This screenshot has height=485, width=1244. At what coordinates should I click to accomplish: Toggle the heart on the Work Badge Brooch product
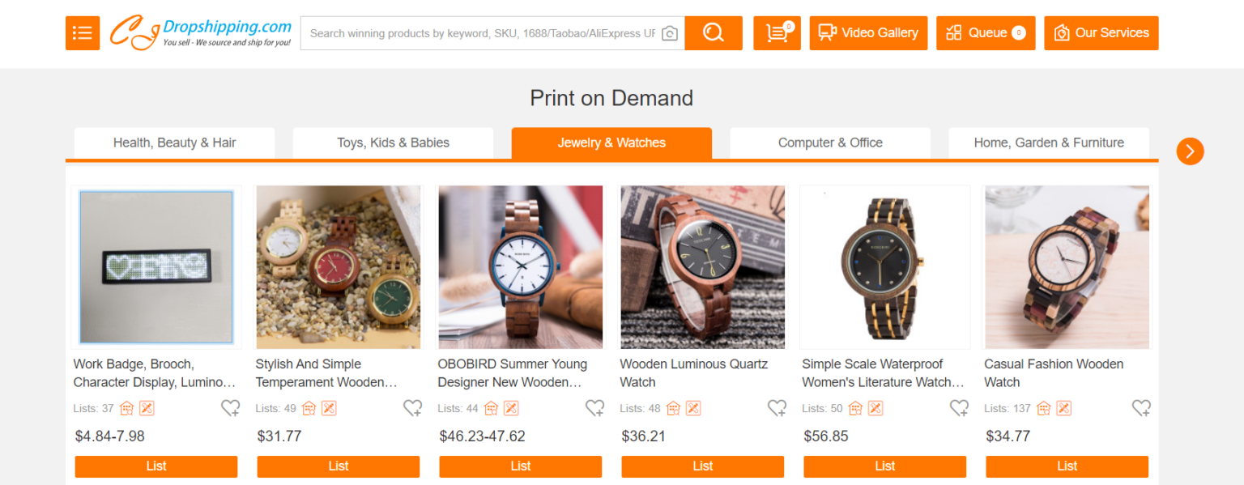pyautogui.click(x=231, y=408)
